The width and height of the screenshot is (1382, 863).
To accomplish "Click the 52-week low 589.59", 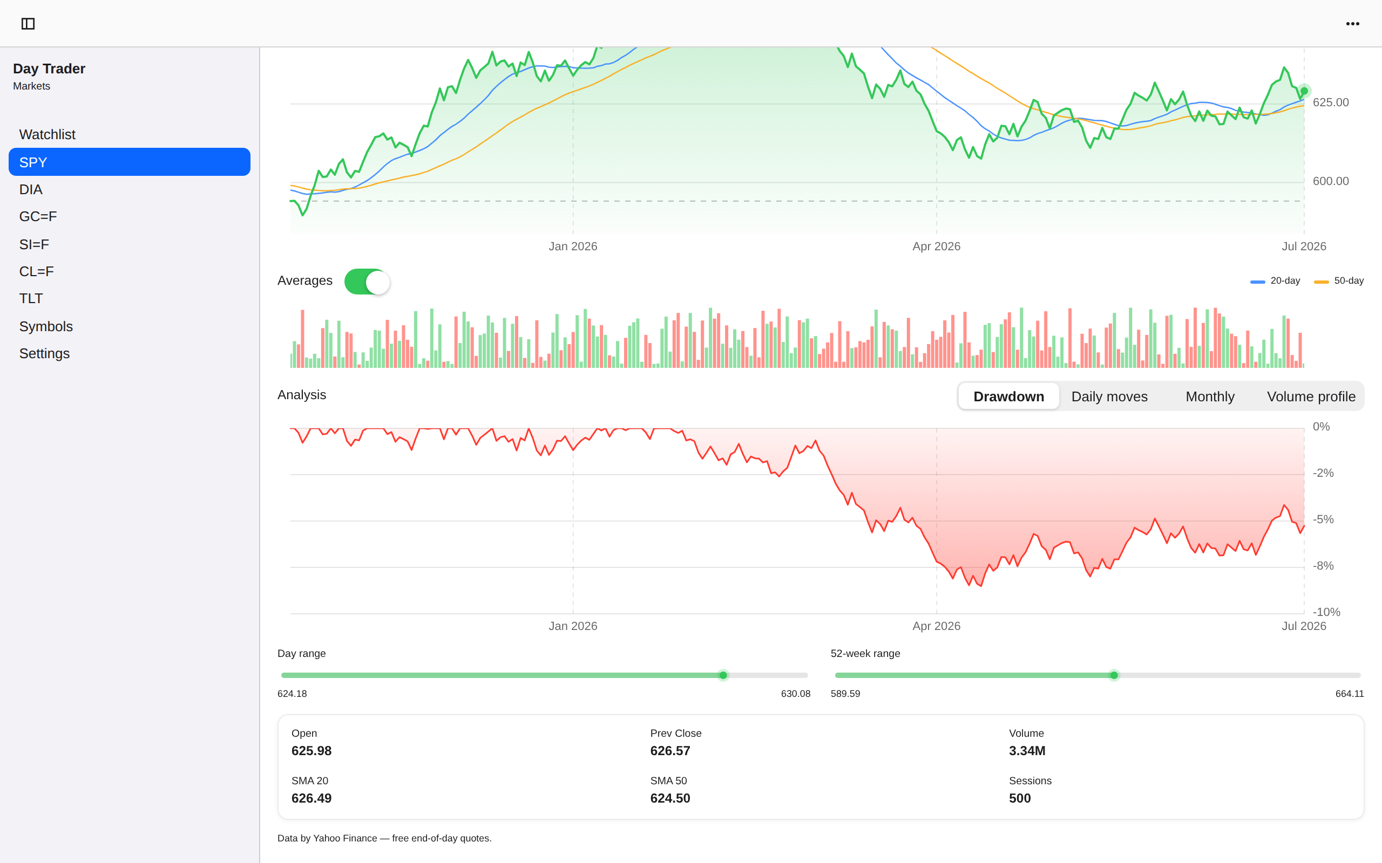I will click(845, 694).
